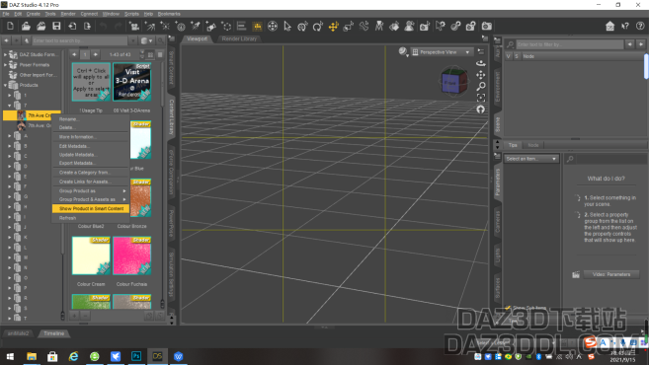The image size is (649, 365).
Task: Select the Node Selection arrow tool
Action: pyautogui.click(x=287, y=27)
